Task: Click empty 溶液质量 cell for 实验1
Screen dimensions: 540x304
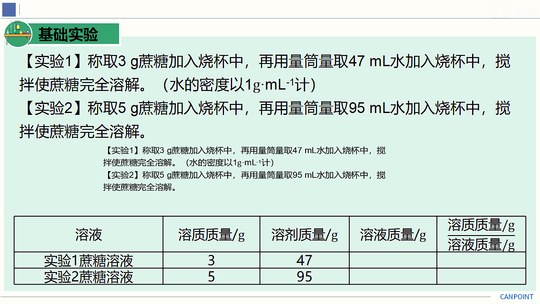Action: pos(393,260)
